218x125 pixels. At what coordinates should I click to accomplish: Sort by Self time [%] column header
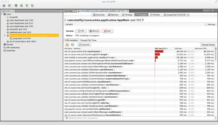pos(164,48)
